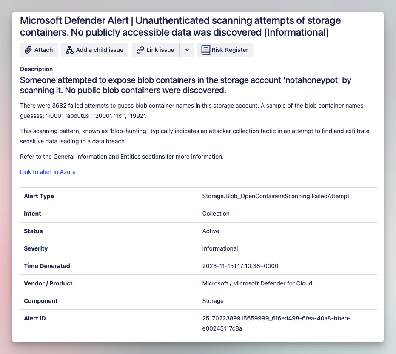The width and height of the screenshot is (396, 354).
Task: Click the Link issue button
Action: [x=156, y=50]
